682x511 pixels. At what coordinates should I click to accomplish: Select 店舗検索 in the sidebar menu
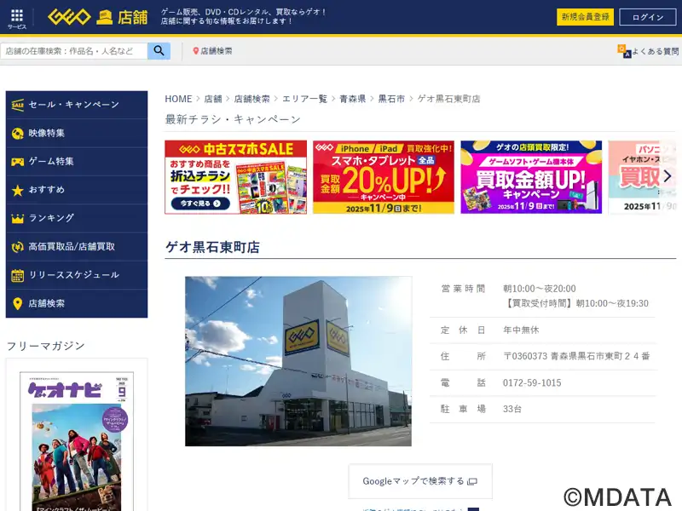pyautogui.click(x=77, y=304)
